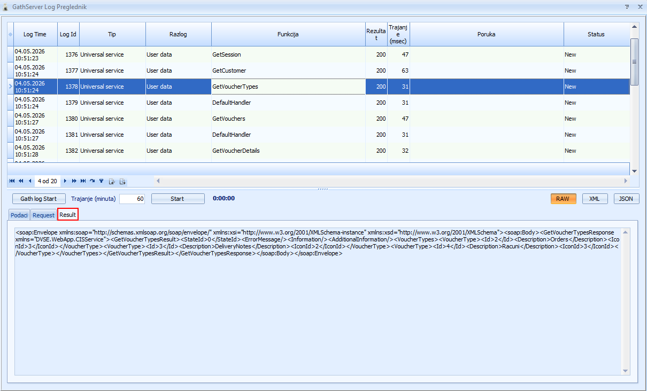647x391 pixels.
Task: Open the Request tab
Action: click(43, 215)
